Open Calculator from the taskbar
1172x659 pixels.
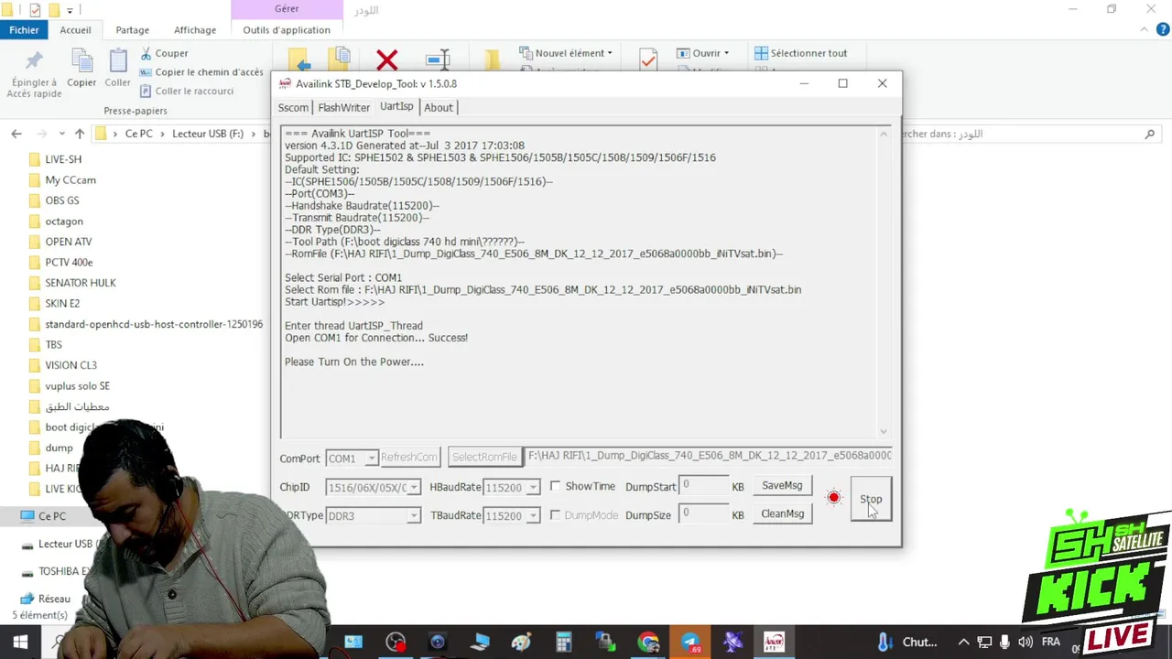point(564,643)
